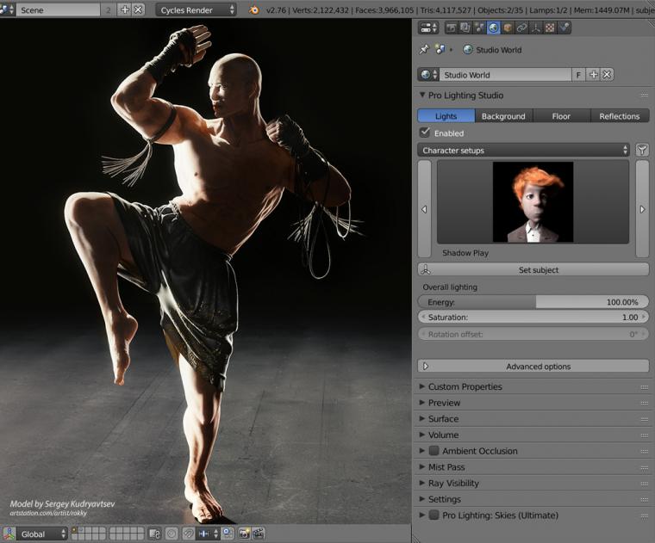
Task: Open the Object properties cube icon
Action: click(508, 28)
